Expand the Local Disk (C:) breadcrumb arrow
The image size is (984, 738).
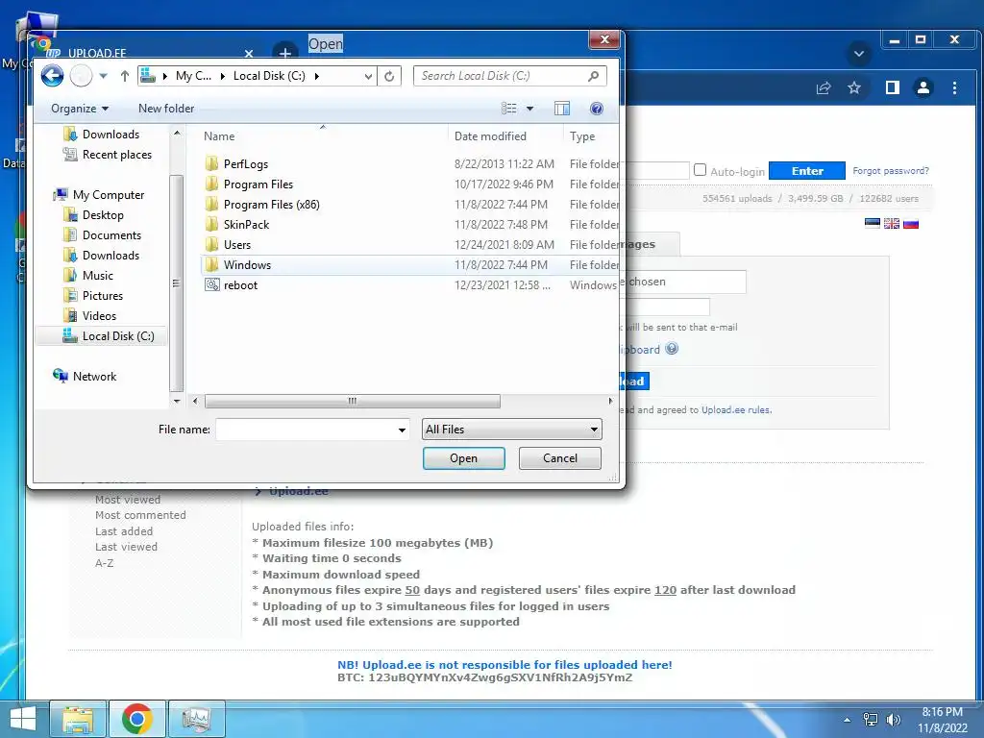(x=317, y=76)
